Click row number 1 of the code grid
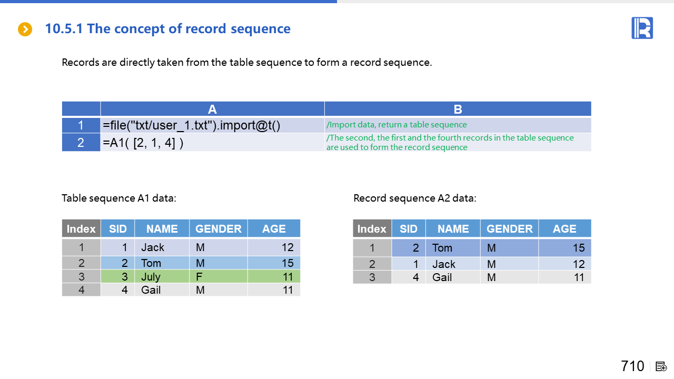 (x=81, y=125)
